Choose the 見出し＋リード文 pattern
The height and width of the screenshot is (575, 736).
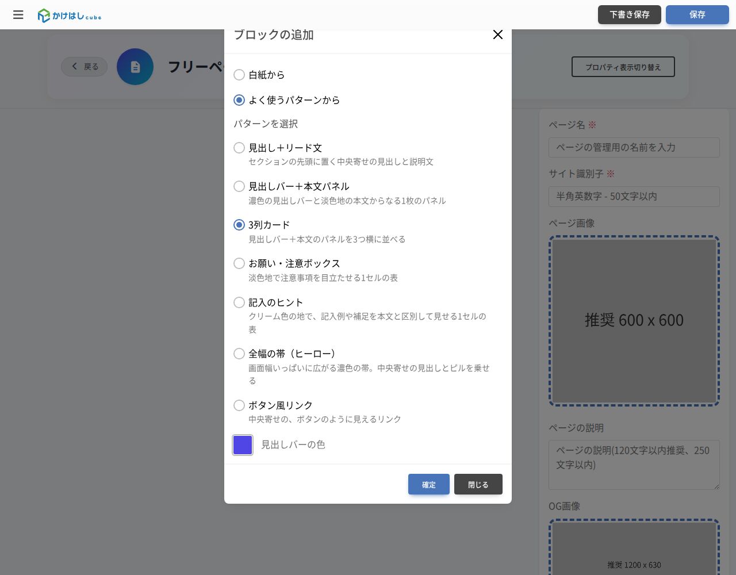coord(239,148)
